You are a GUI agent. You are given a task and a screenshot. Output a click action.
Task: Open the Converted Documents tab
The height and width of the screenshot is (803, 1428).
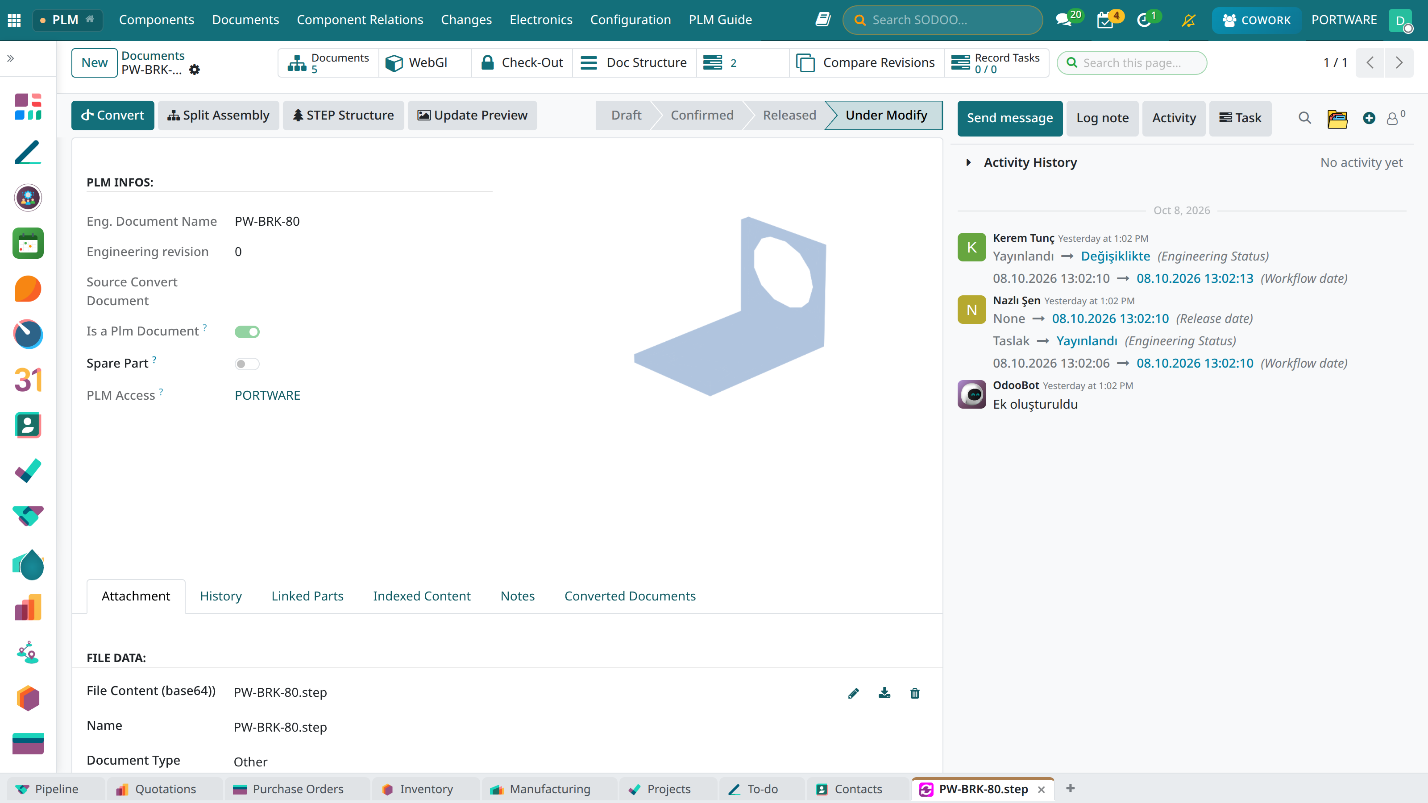click(630, 596)
